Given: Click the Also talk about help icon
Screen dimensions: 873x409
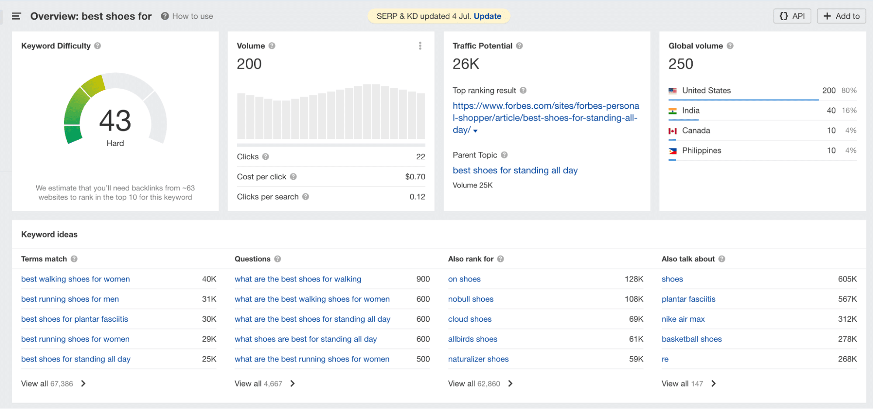Looking at the screenshot, I should click(721, 258).
